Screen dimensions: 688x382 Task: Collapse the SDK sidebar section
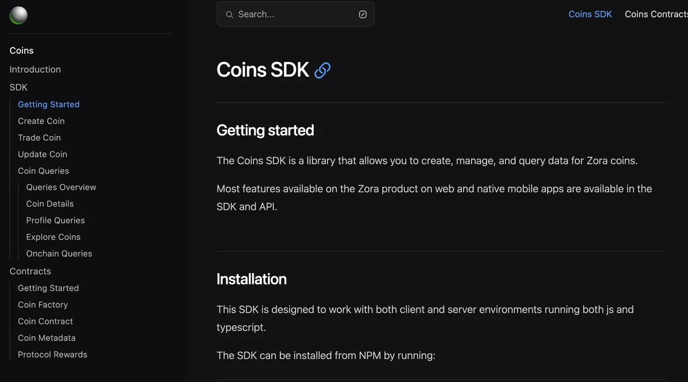[18, 87]
